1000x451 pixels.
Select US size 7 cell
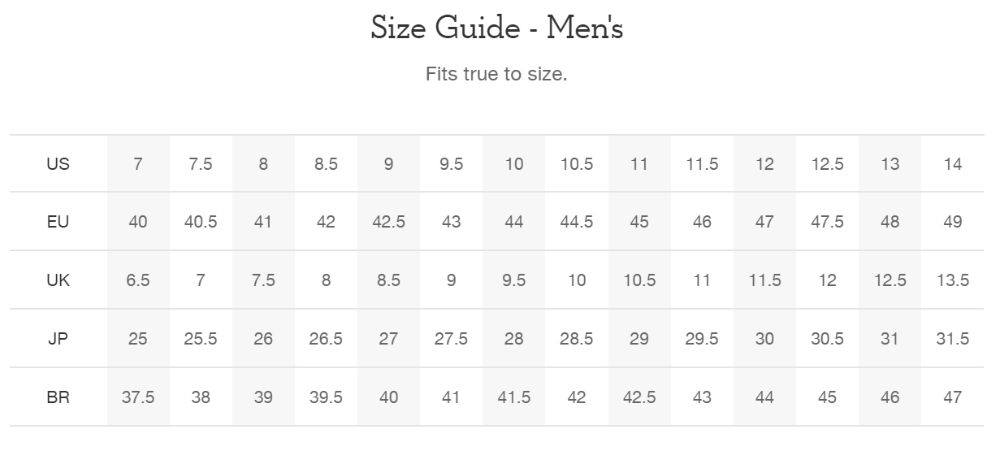(138, 164)
